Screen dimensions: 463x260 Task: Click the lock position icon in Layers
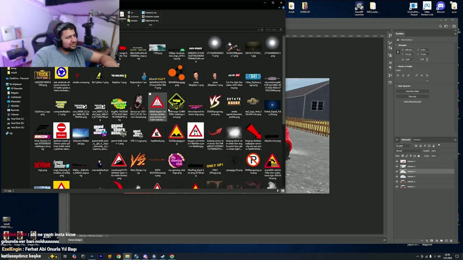point(411,156)
